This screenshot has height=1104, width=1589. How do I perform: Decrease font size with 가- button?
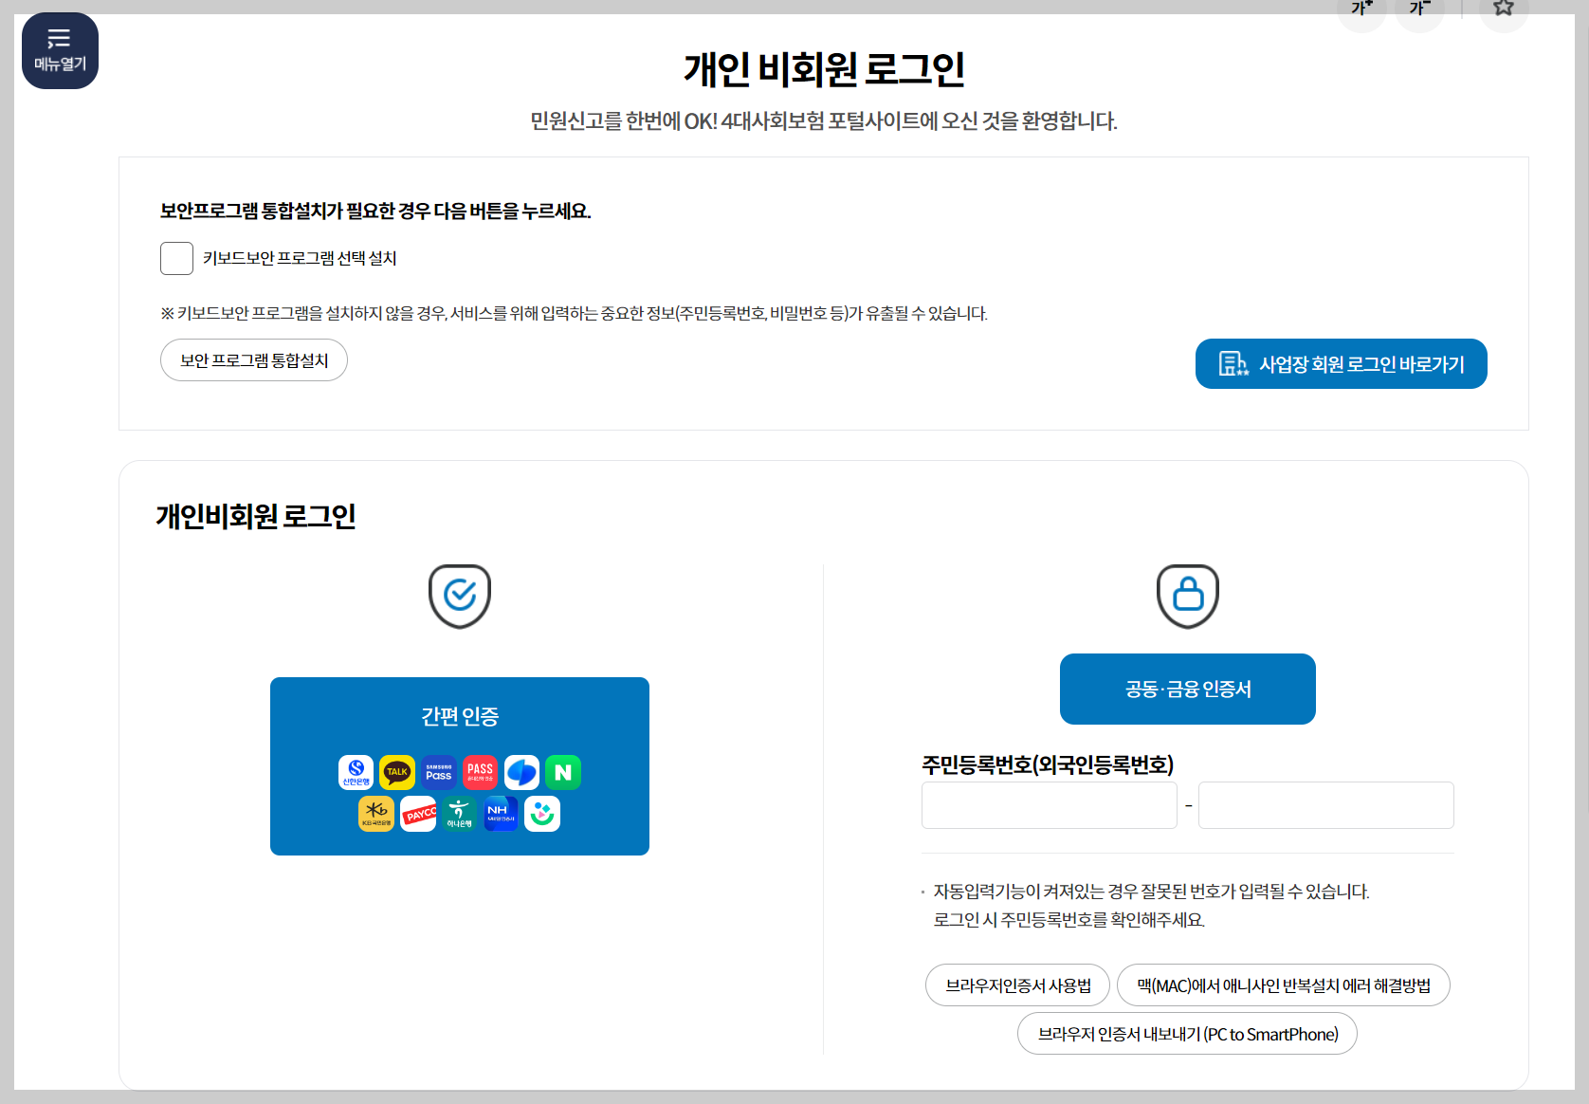[x=1418, y=7]
